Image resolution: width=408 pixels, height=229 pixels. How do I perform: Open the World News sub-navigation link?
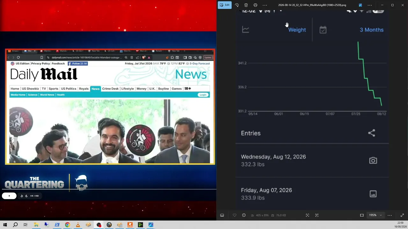coord(47,95)
